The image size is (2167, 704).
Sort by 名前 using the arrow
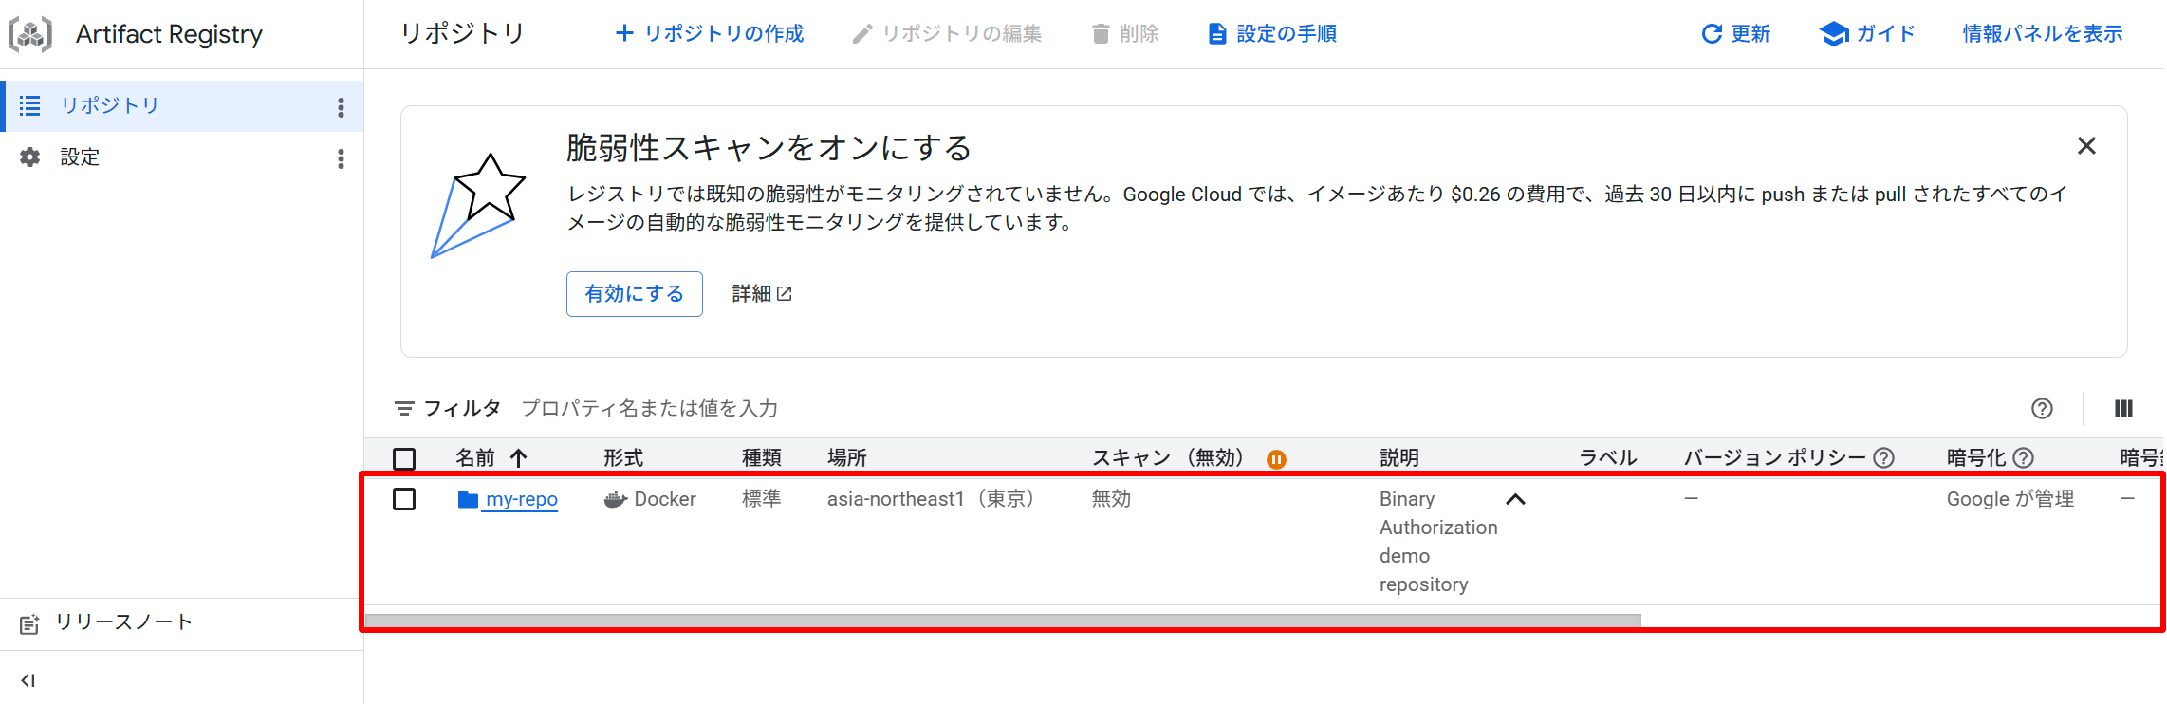point(518,458)
